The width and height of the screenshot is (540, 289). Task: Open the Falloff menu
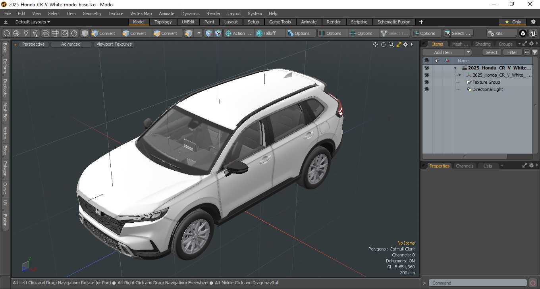click(x=270, y=33)
